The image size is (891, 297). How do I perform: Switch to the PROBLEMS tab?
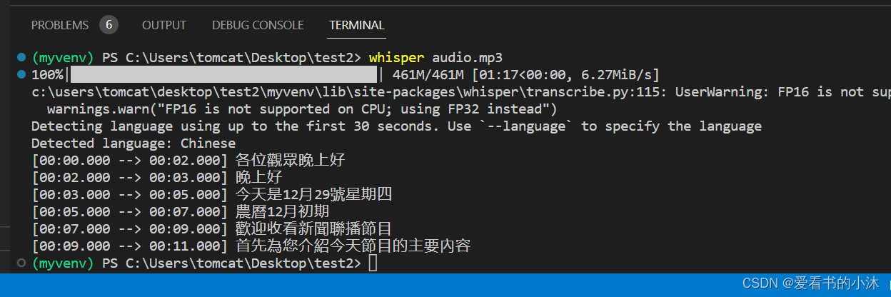(60, 25)
